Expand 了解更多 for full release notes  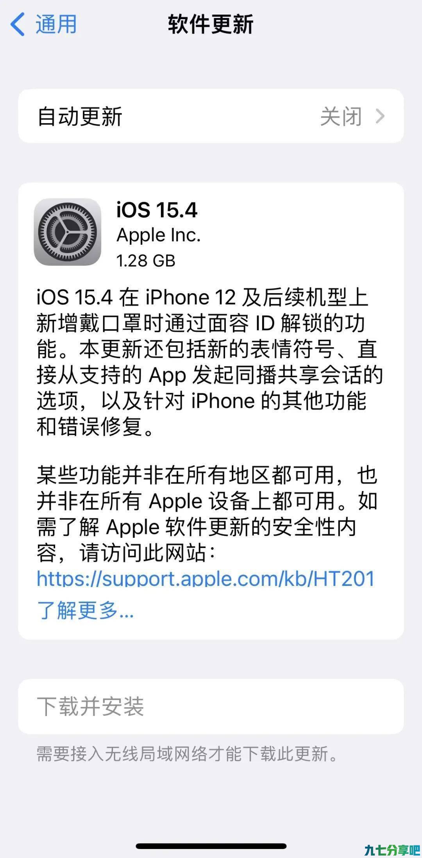click(86, 610)
